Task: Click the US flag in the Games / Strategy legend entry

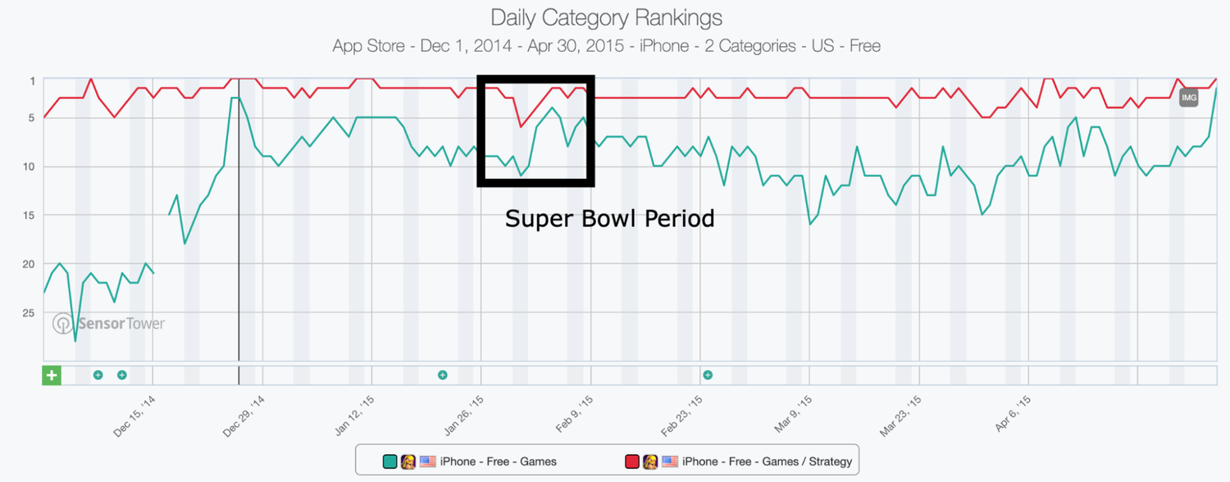Action: click(669, 462)
